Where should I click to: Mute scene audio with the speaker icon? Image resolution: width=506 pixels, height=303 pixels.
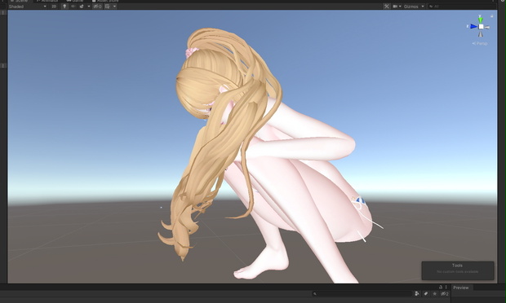click(73, 7)
